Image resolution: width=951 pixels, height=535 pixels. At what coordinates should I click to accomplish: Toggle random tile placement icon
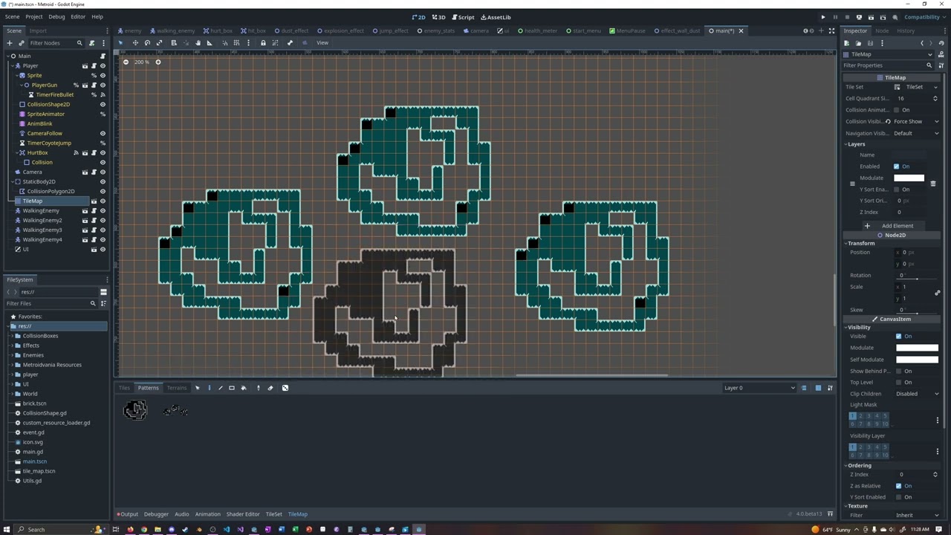tap(285, 388)
